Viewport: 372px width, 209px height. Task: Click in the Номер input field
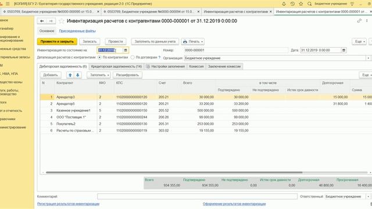tap(236, 51)
